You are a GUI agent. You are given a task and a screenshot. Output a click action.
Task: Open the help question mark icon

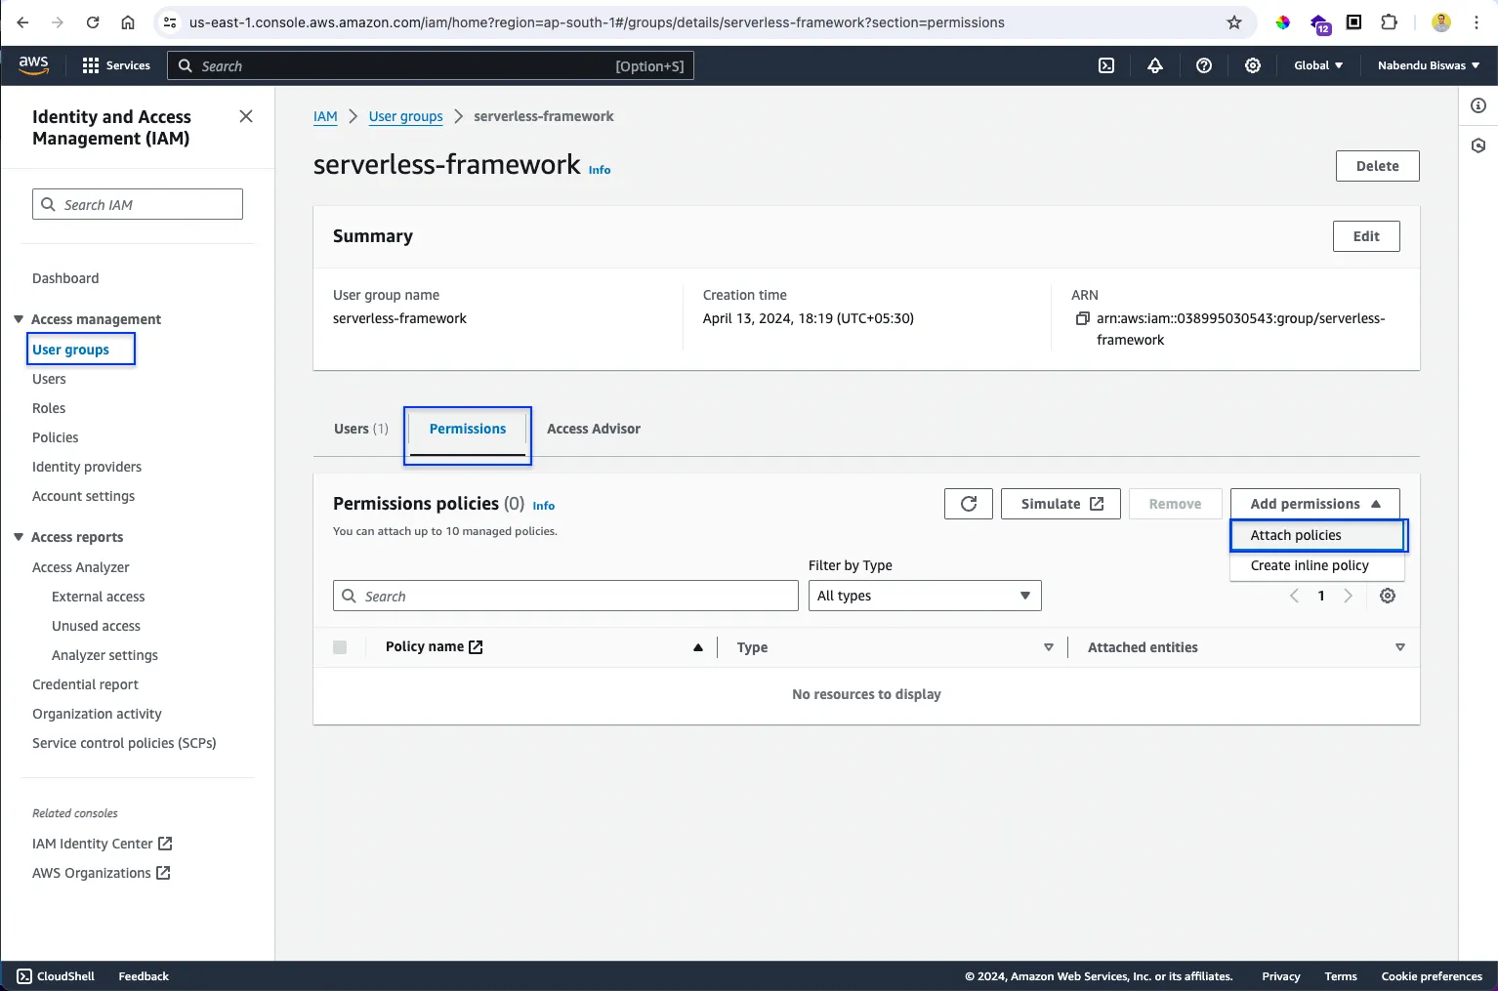point(1204,65)
